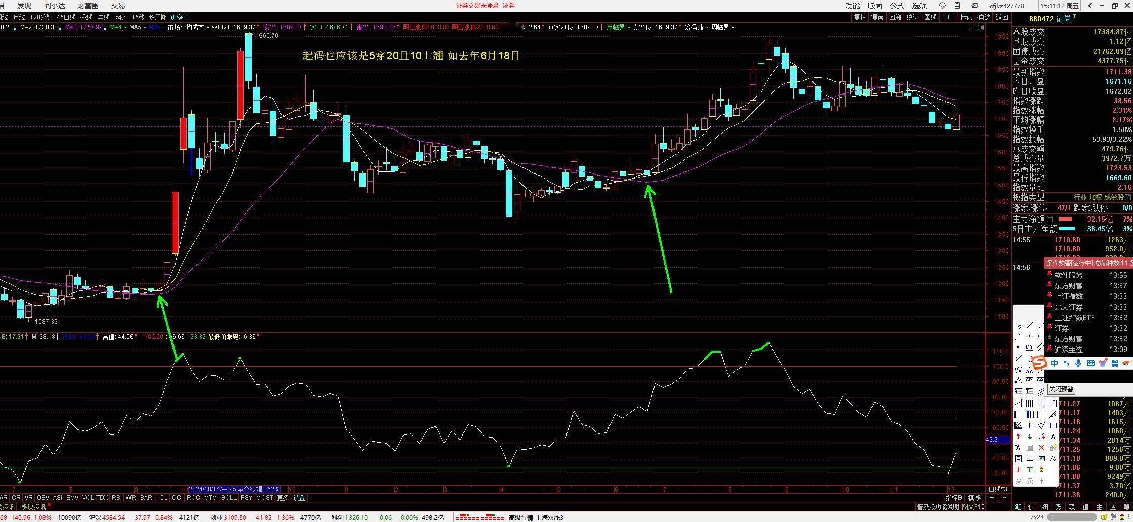Expand 更多 periods dropdown
The width and height of the screenshot is (1133, 522).
[x=179, y=17]
